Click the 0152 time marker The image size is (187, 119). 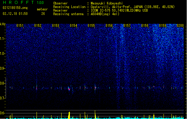pos(38,26)
